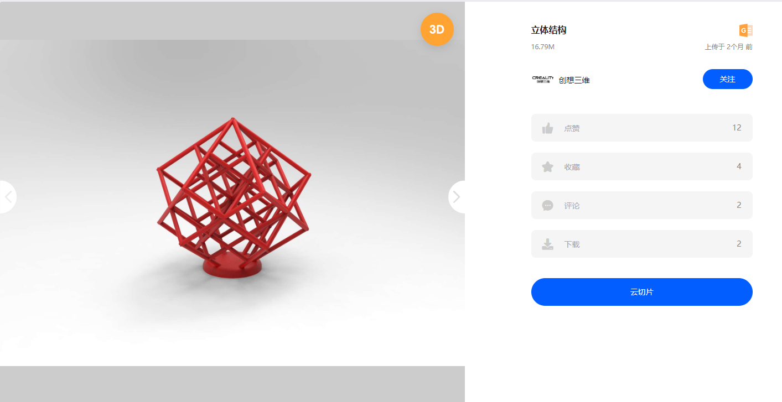This screenshot has height=402, width=782.
Task: Show the next image with right arrow
Action: pos(457,197)
